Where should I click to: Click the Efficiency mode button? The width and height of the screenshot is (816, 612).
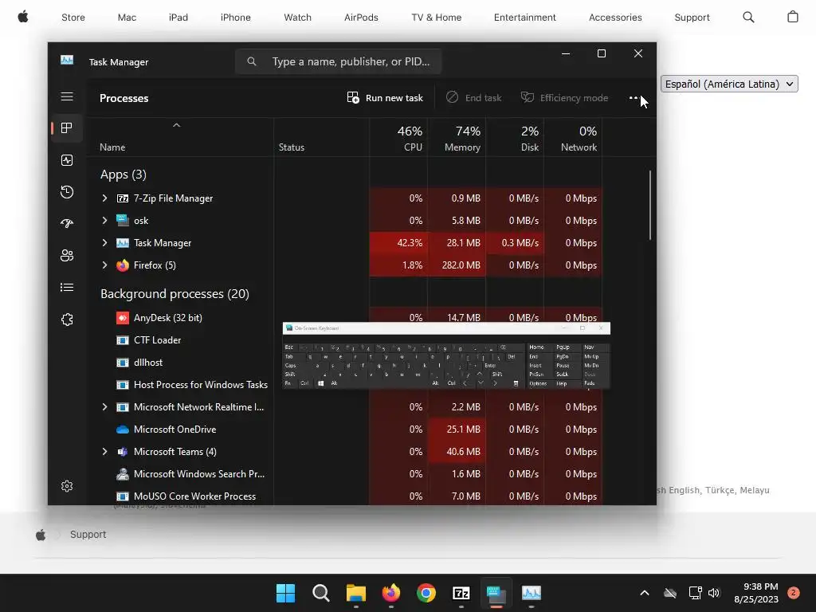click(565, 97)
